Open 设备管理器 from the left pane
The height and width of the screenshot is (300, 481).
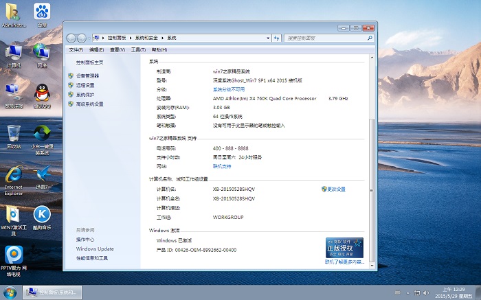(87, 76)
